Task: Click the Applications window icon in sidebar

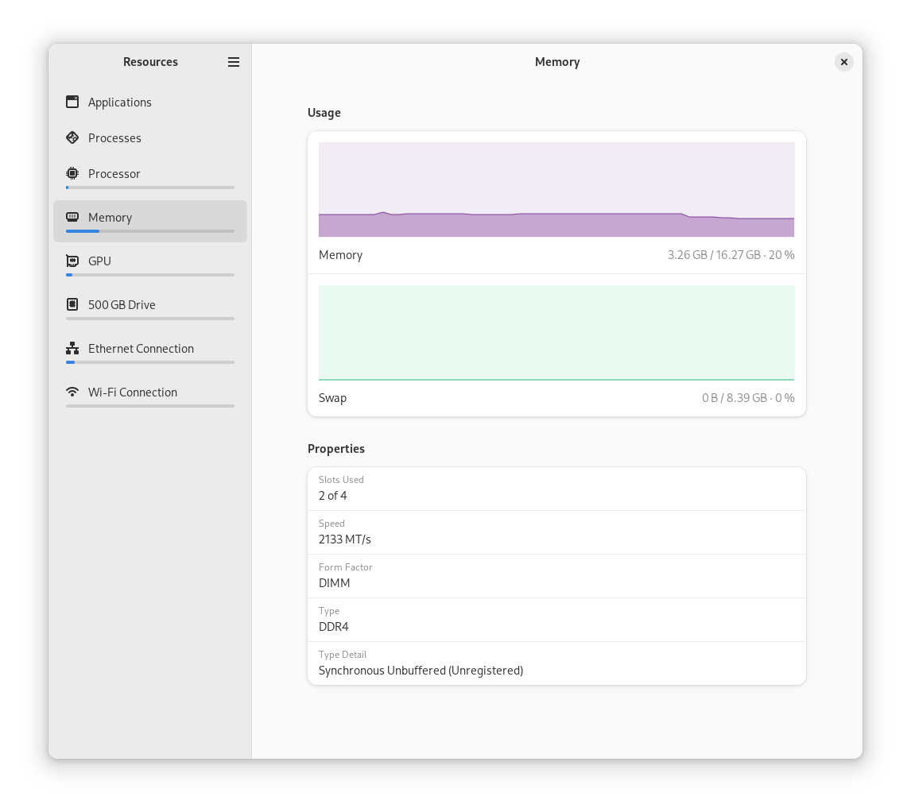Action: tap(72, 102)
